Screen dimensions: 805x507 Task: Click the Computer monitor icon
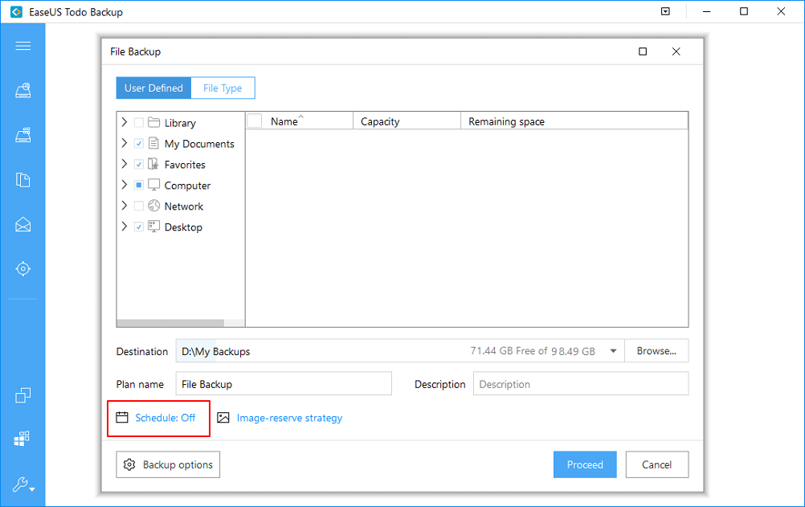click(x=154, y=185)
